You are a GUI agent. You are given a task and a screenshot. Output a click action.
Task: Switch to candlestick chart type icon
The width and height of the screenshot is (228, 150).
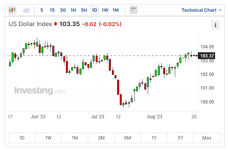(x=12, y=10)
